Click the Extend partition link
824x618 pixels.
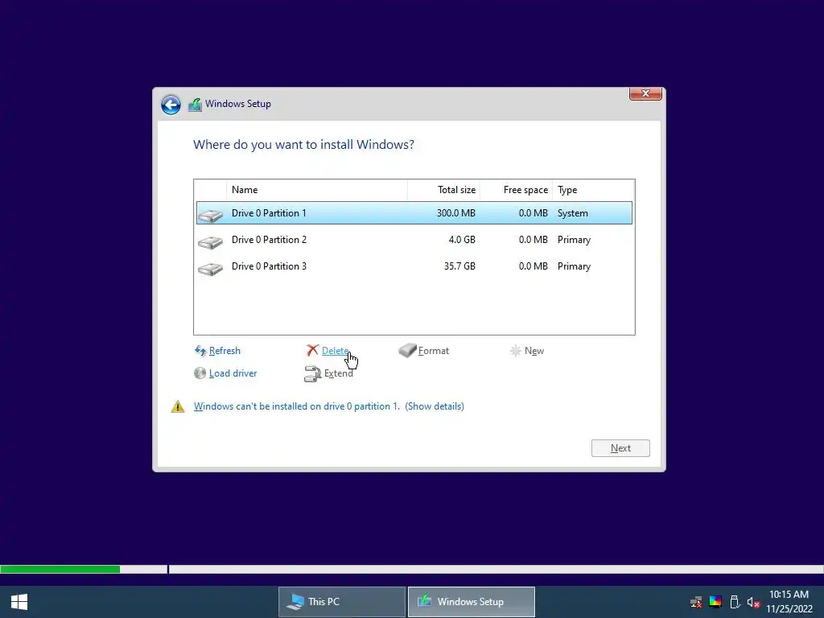tap(339, 373)
